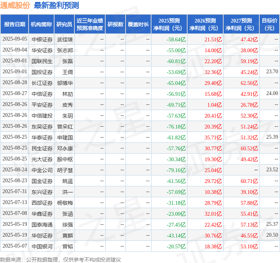
Task: Select the institution 华泰证券
Action: point(42,137)
